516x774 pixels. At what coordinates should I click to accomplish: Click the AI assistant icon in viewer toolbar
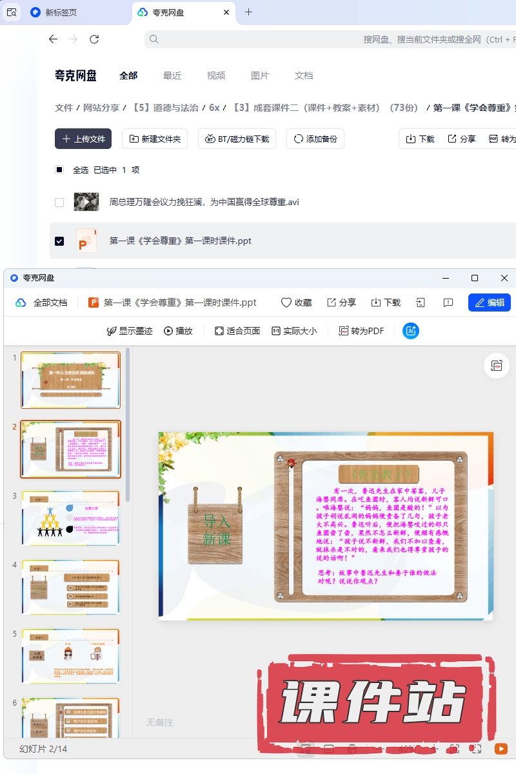[411, 331]
